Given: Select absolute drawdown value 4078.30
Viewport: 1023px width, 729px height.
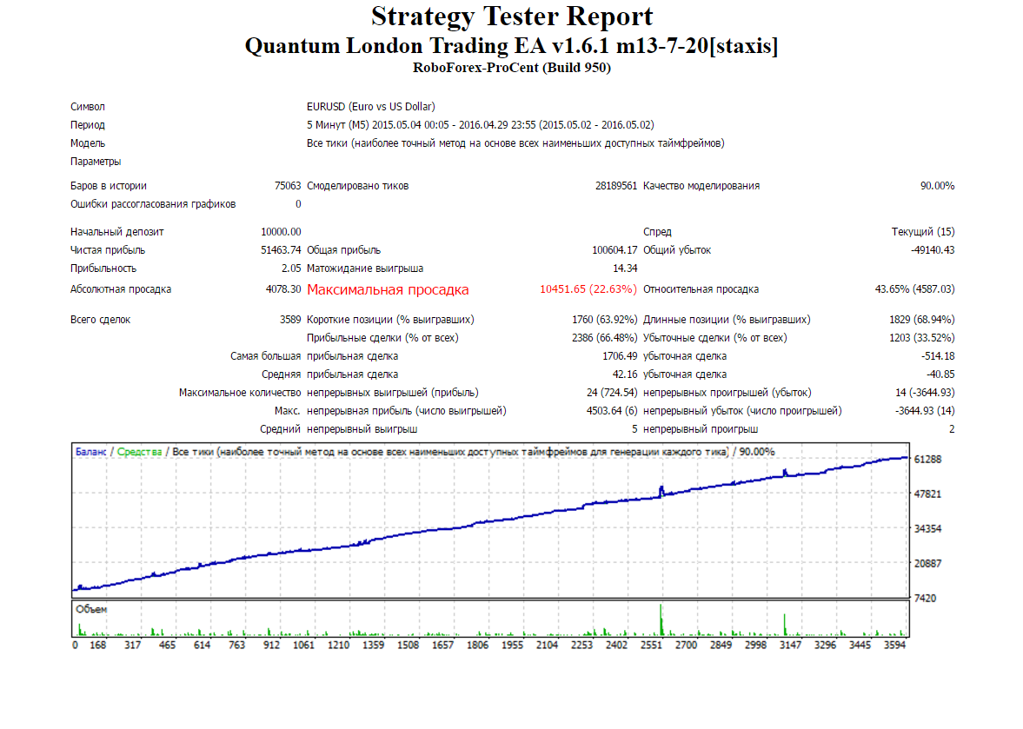Looking at the screenshot, I should pyautogui.click(x=284, y=289).
